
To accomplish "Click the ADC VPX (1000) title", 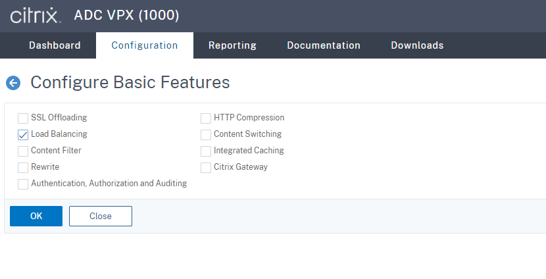I will click(x=127, y=15).
